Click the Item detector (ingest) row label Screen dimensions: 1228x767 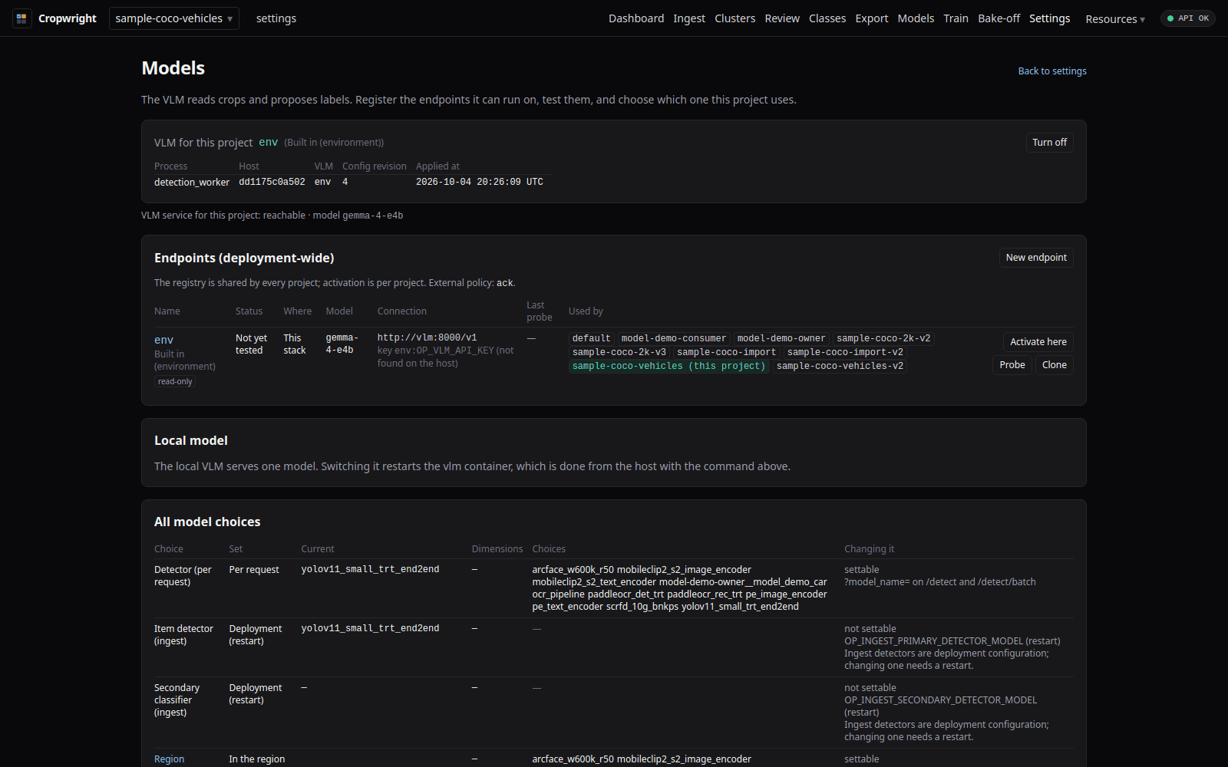pyautogui.click(x=183, y=635)
